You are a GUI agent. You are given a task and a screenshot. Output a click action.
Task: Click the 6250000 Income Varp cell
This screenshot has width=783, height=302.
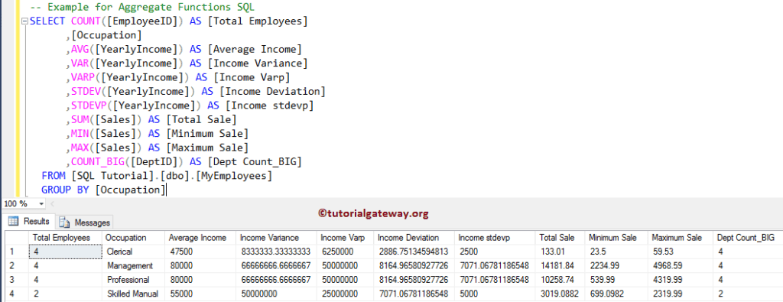345,252
